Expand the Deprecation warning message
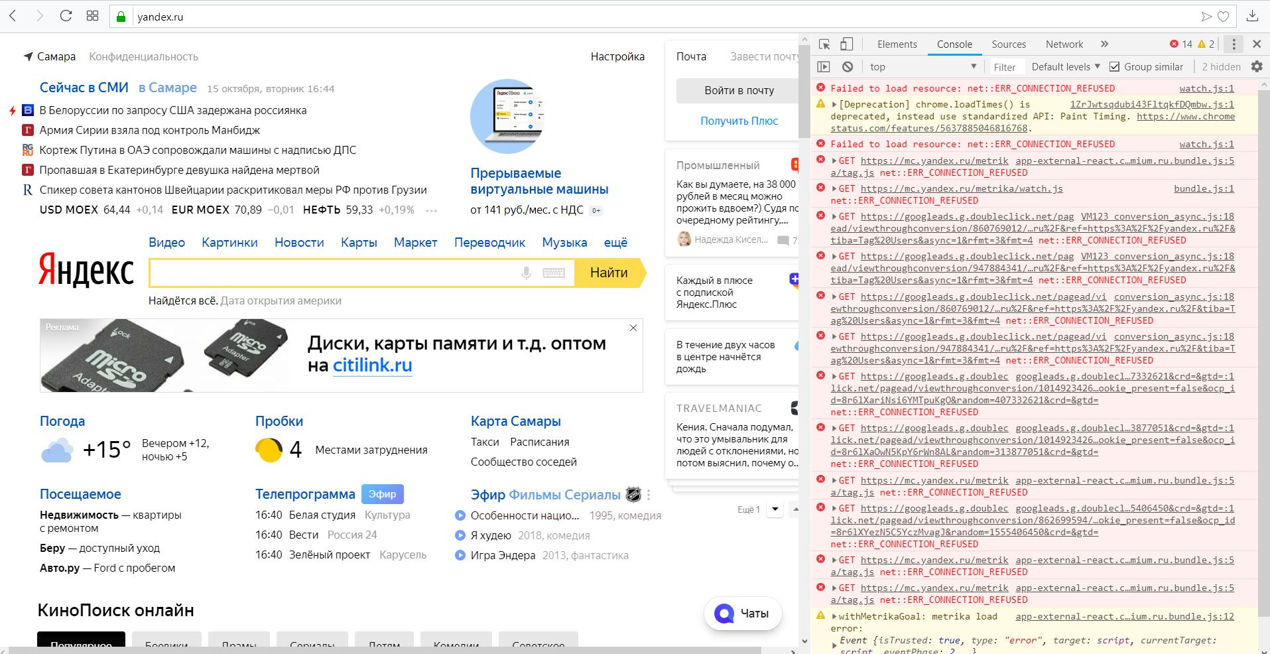The width and height of the screenshot is (1270, 654). (x=834, y=105)
